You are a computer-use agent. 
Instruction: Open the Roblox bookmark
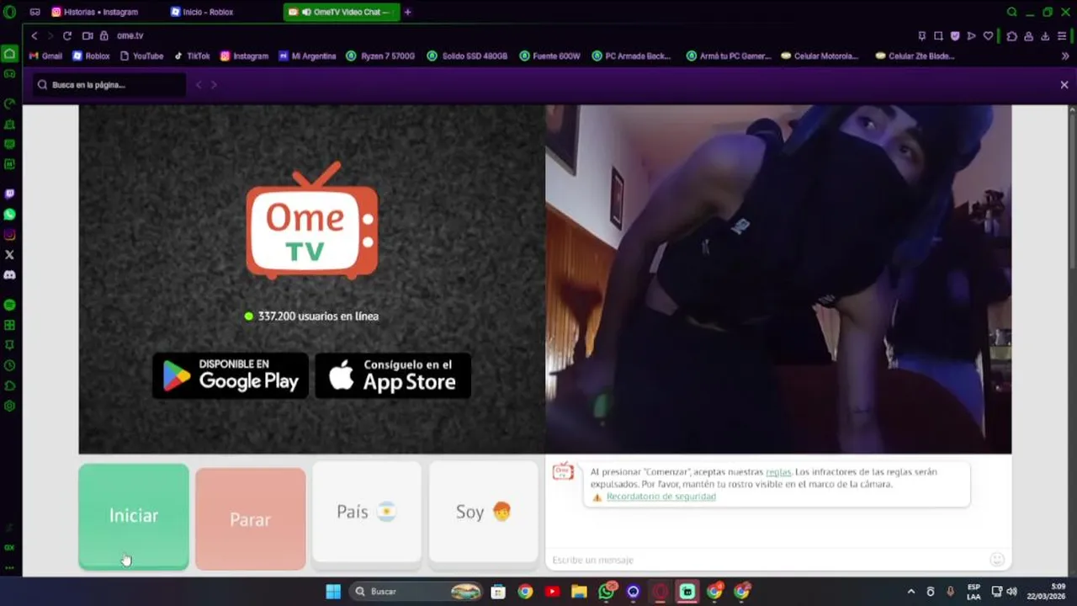coord(91,56)
